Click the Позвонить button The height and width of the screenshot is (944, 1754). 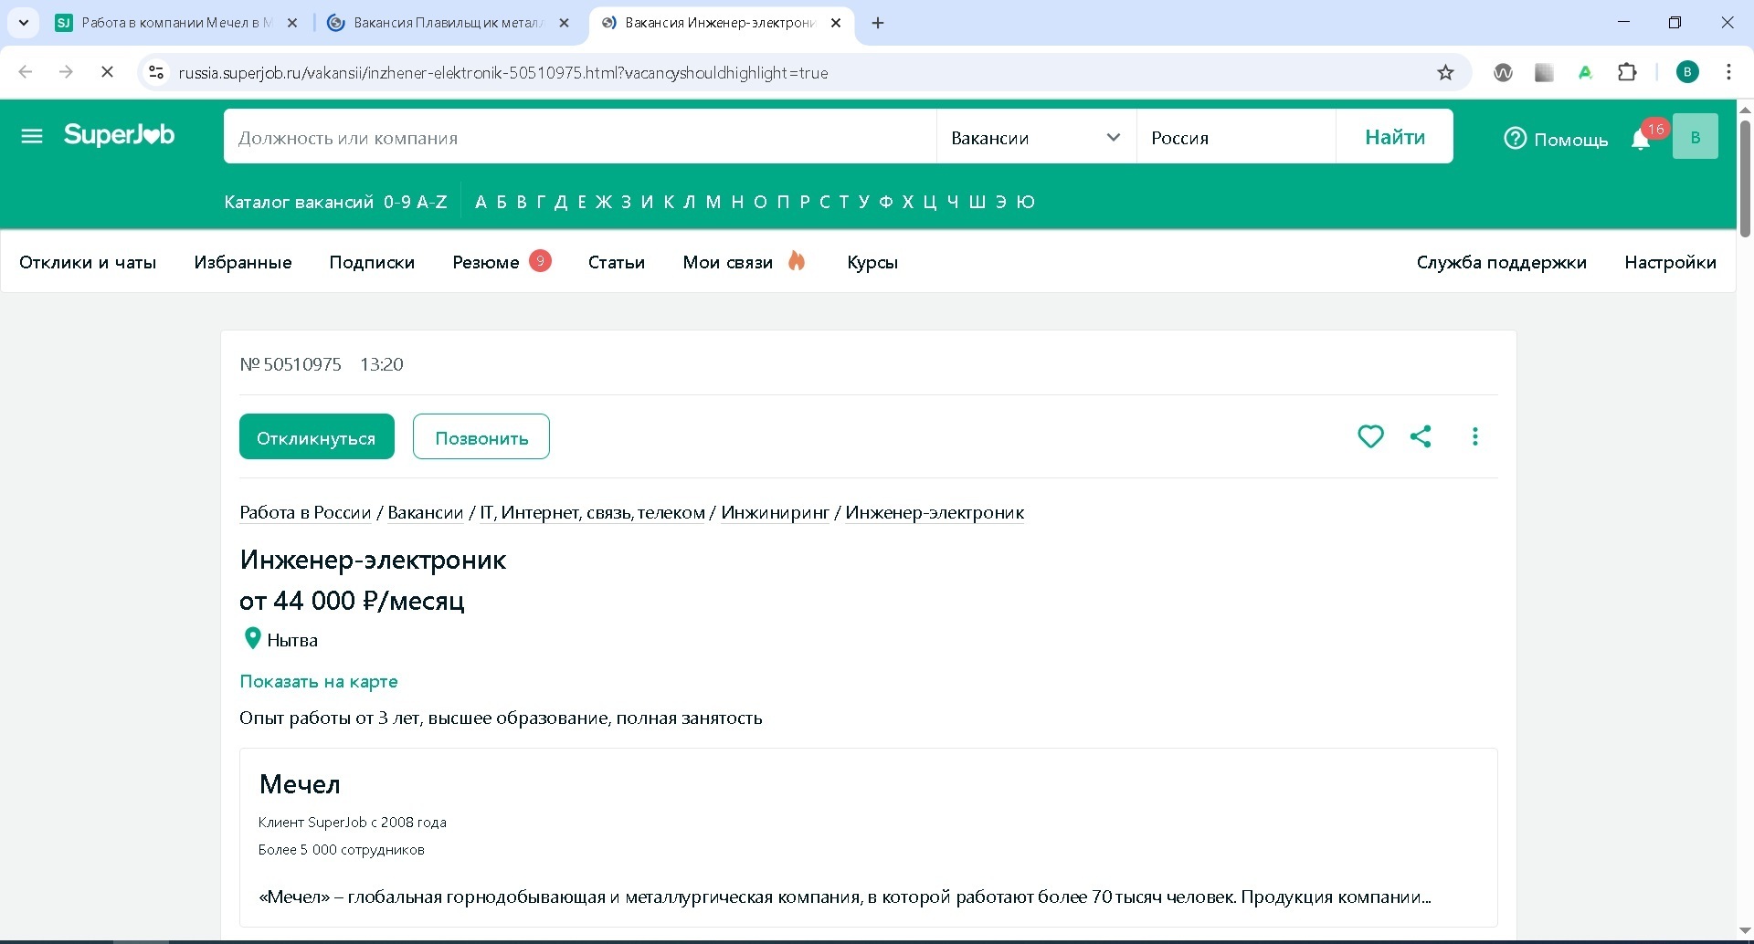tap(481, 437)
